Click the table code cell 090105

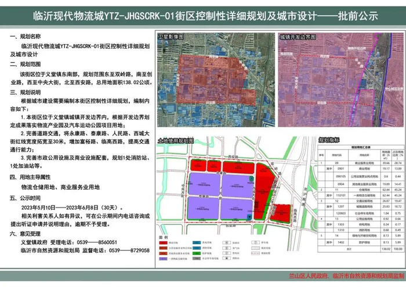point(341,176)
